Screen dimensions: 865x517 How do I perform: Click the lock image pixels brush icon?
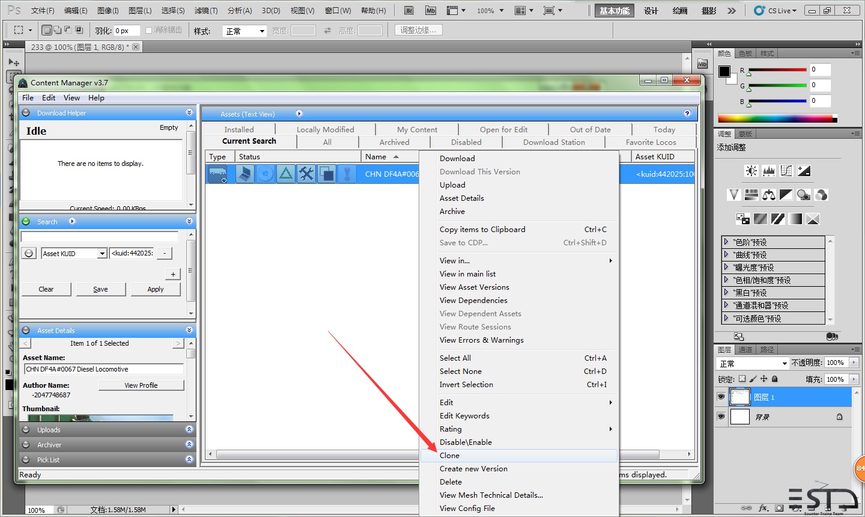click(x=753, y=379)
